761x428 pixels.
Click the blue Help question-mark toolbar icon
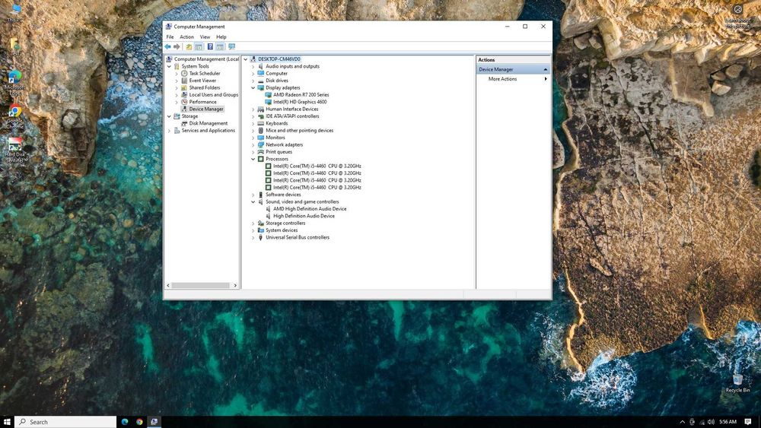210,46
